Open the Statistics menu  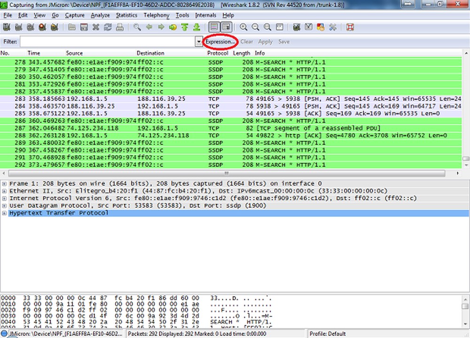(126, 15)
